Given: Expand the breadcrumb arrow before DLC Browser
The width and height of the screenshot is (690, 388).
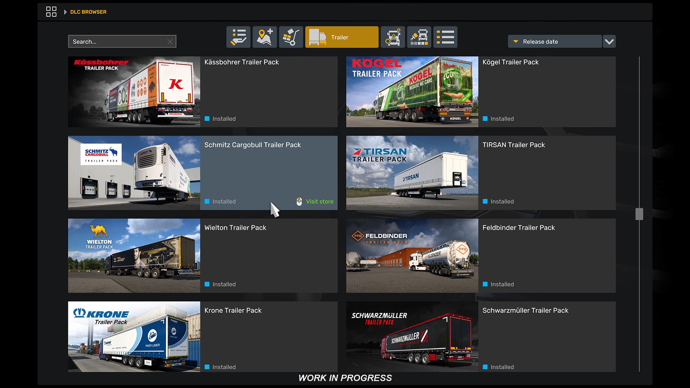Looking at the screenshot, I should (x=65, y=12).
